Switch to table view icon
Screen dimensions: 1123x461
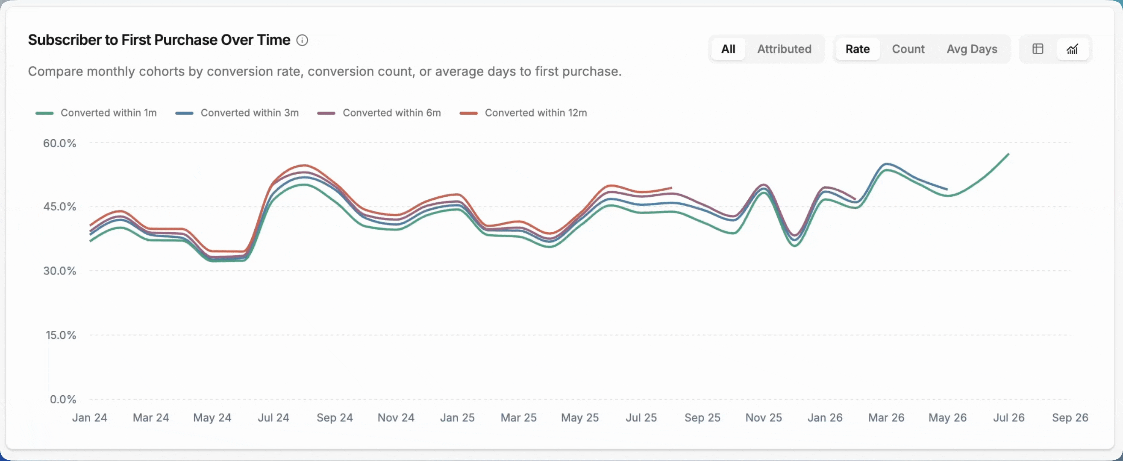1038,49
